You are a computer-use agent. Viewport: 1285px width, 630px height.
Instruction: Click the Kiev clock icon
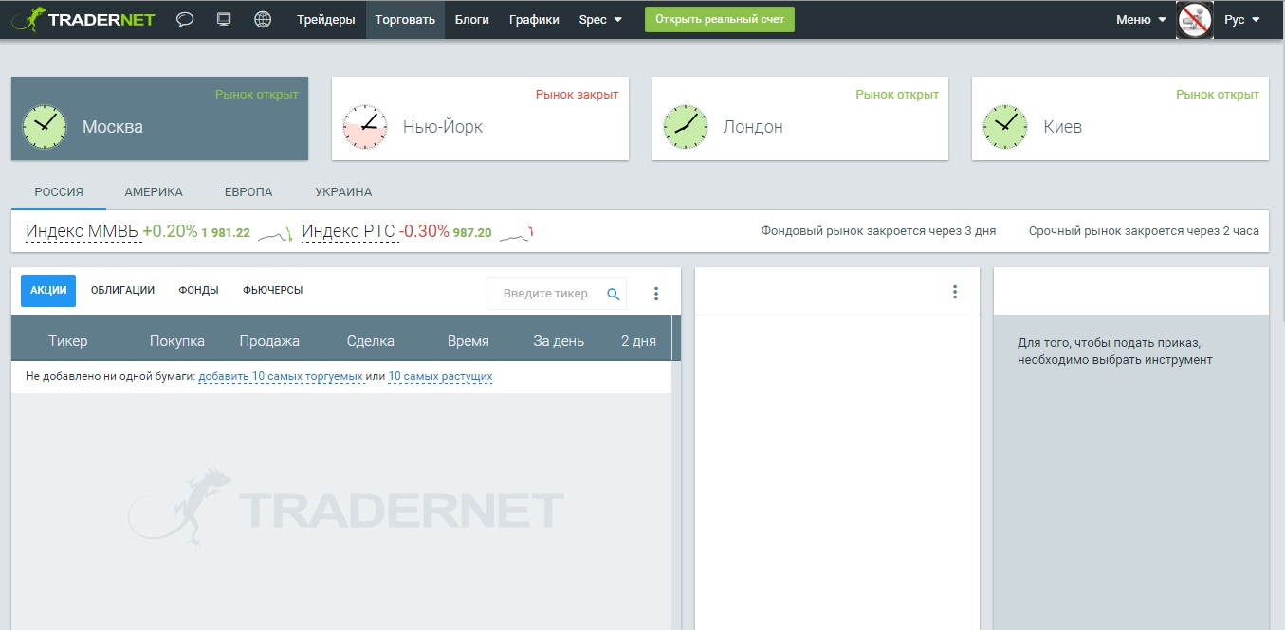[x=1005, y=126]
